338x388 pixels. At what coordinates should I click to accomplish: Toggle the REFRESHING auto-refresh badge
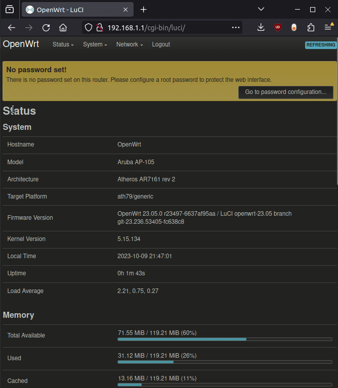point(321,45)
